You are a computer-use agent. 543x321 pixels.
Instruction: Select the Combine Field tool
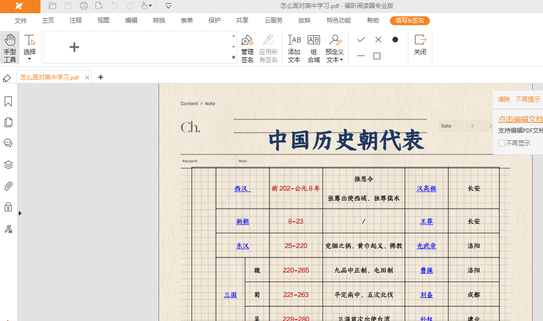pos(314,48)
